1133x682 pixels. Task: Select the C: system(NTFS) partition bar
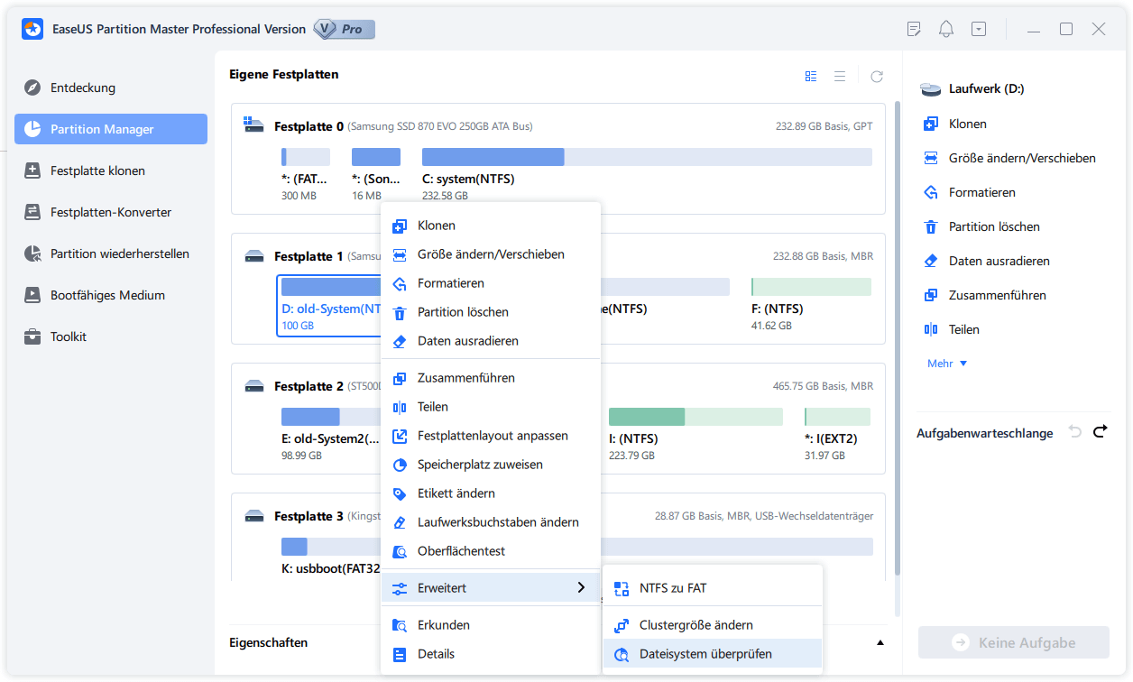[647, 157]
